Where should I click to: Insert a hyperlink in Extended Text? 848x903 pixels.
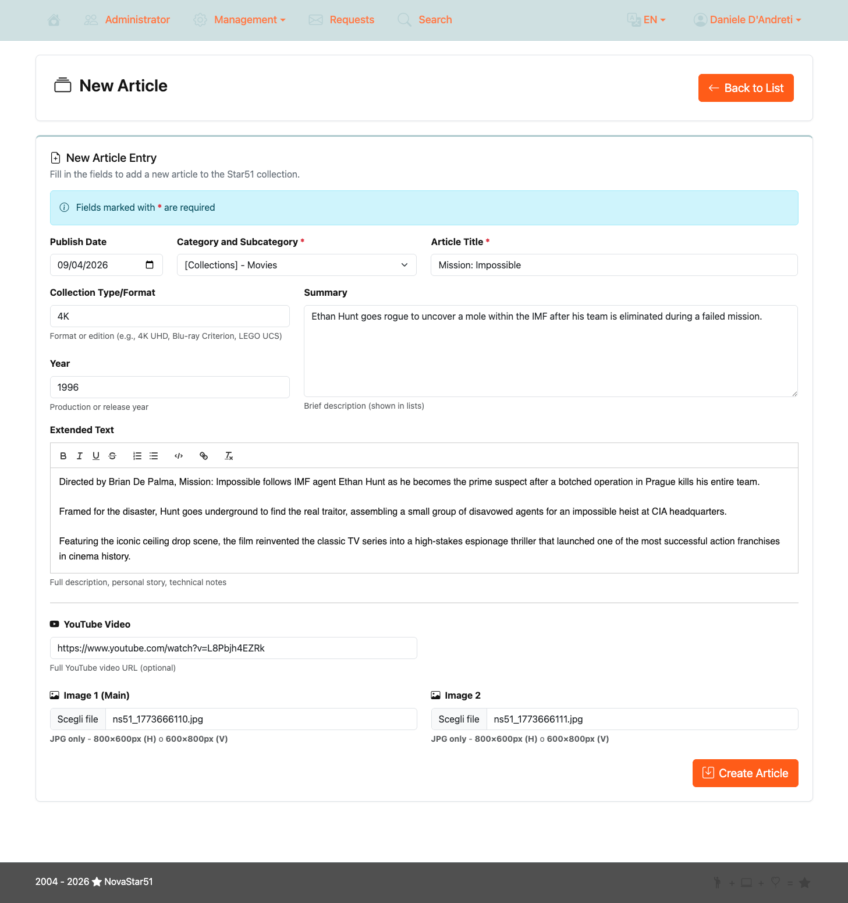pos(204,456)
